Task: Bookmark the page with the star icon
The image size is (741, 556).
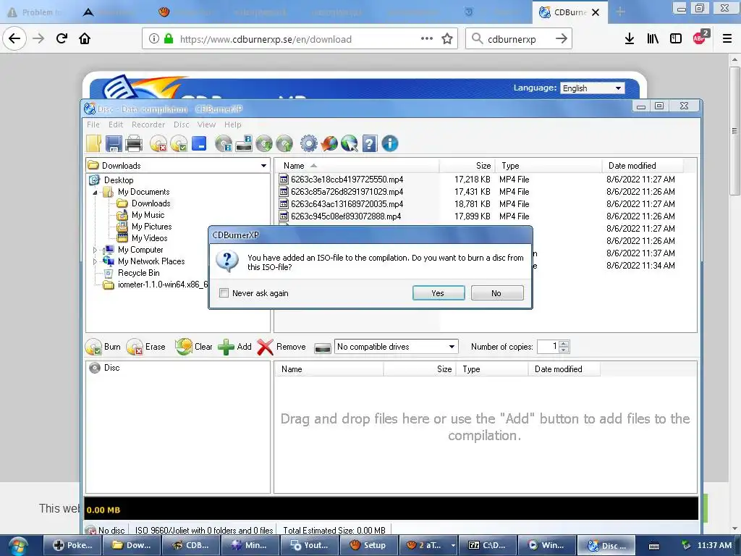Action: coord(447,39)
